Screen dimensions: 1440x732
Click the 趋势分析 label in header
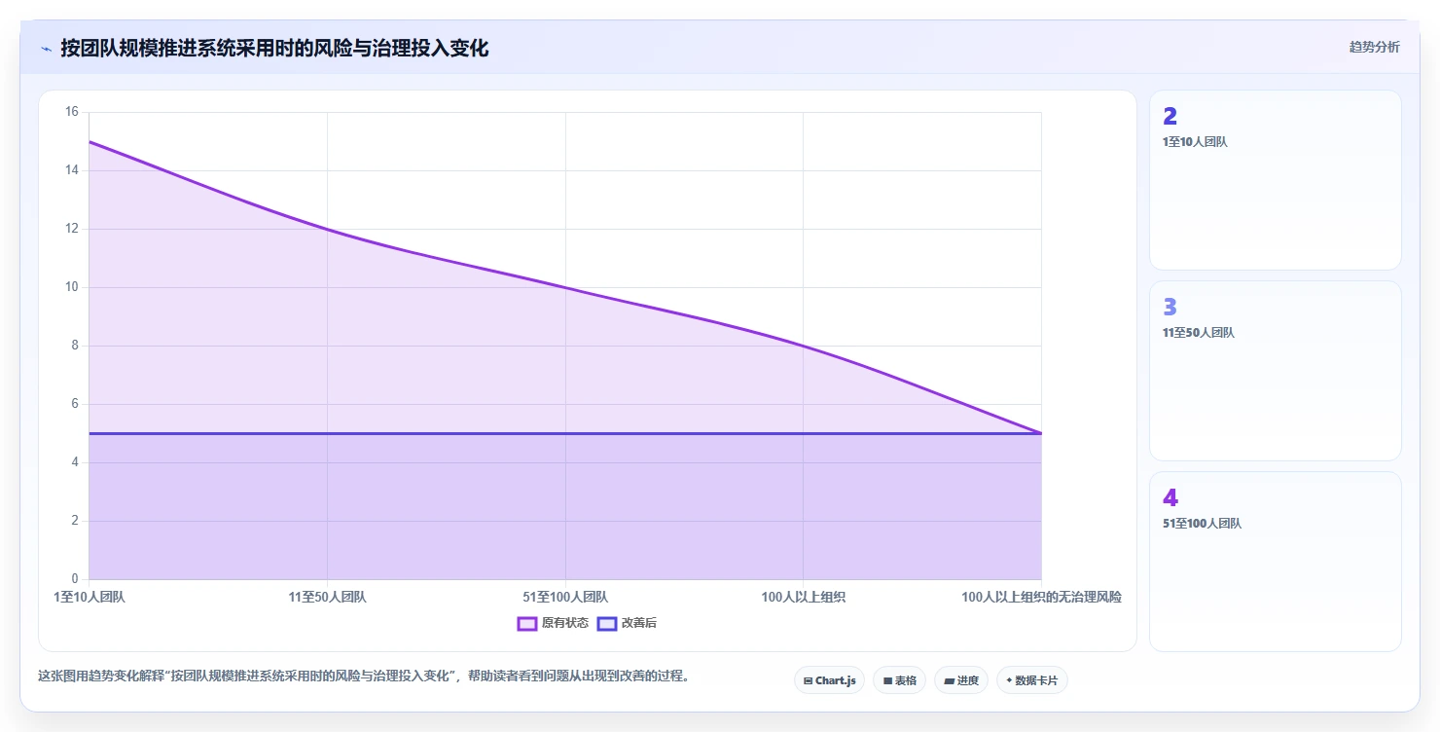coord(1374,47)
